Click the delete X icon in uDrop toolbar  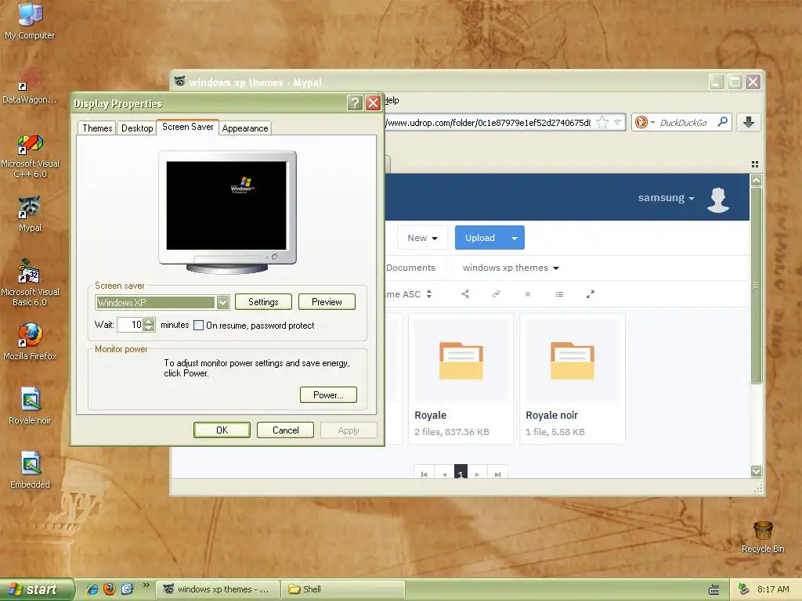click(528, 294)
